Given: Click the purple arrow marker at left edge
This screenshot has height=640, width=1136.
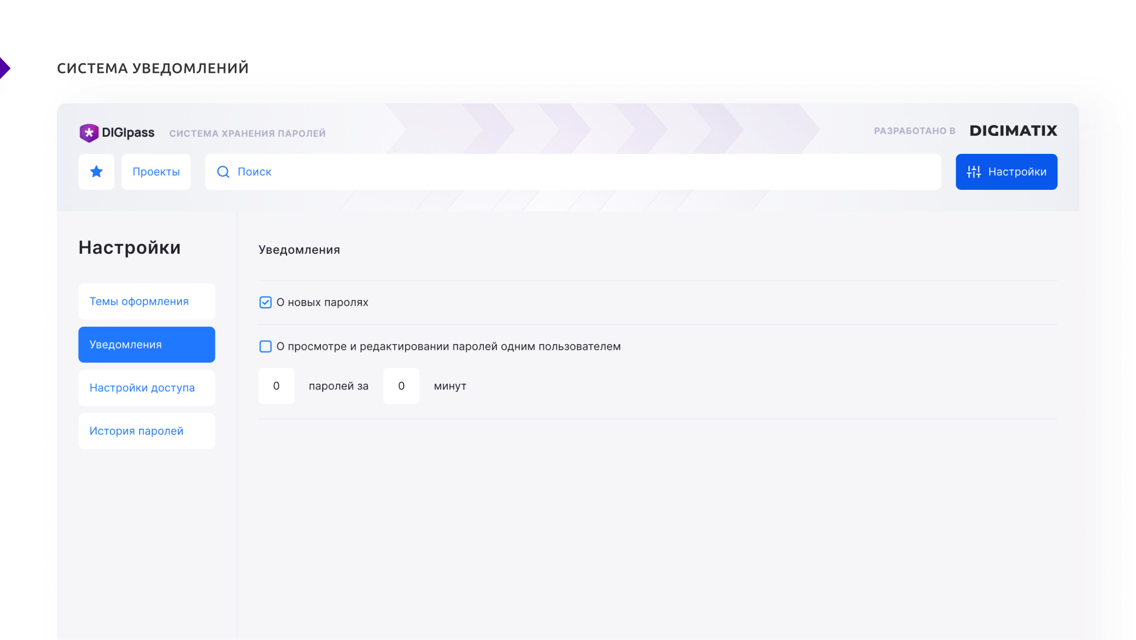Looking at the screenshot, I should tap(5, 68).
